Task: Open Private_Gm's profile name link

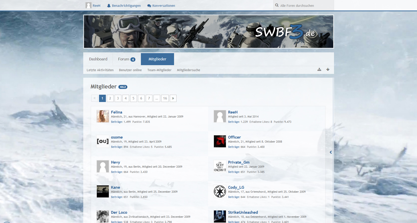Action: coord(239,162)
